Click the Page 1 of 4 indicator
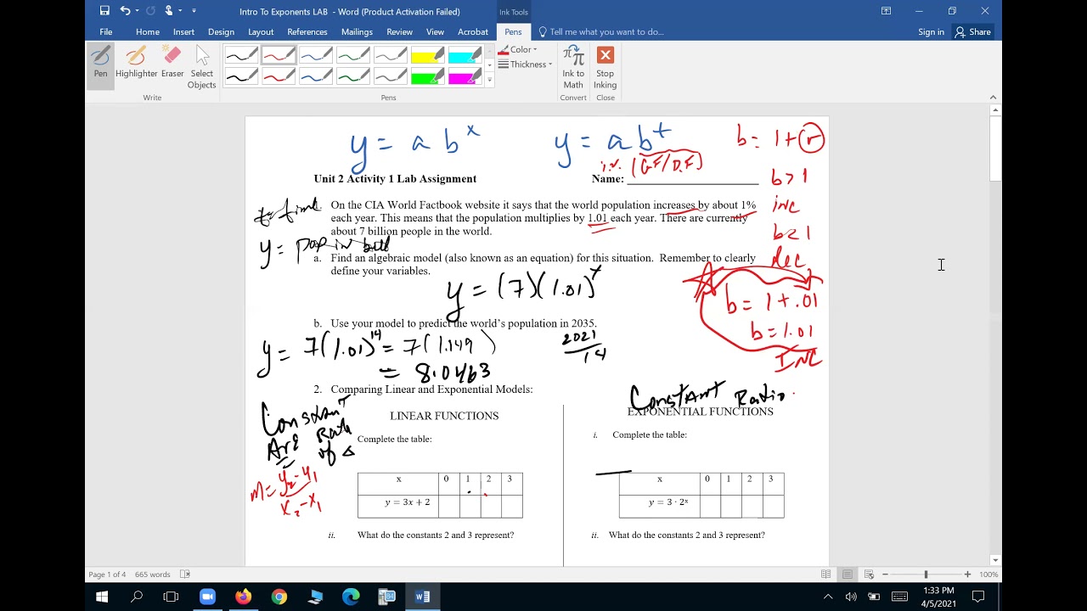The image size is (1087, 611). coord(107,575)
